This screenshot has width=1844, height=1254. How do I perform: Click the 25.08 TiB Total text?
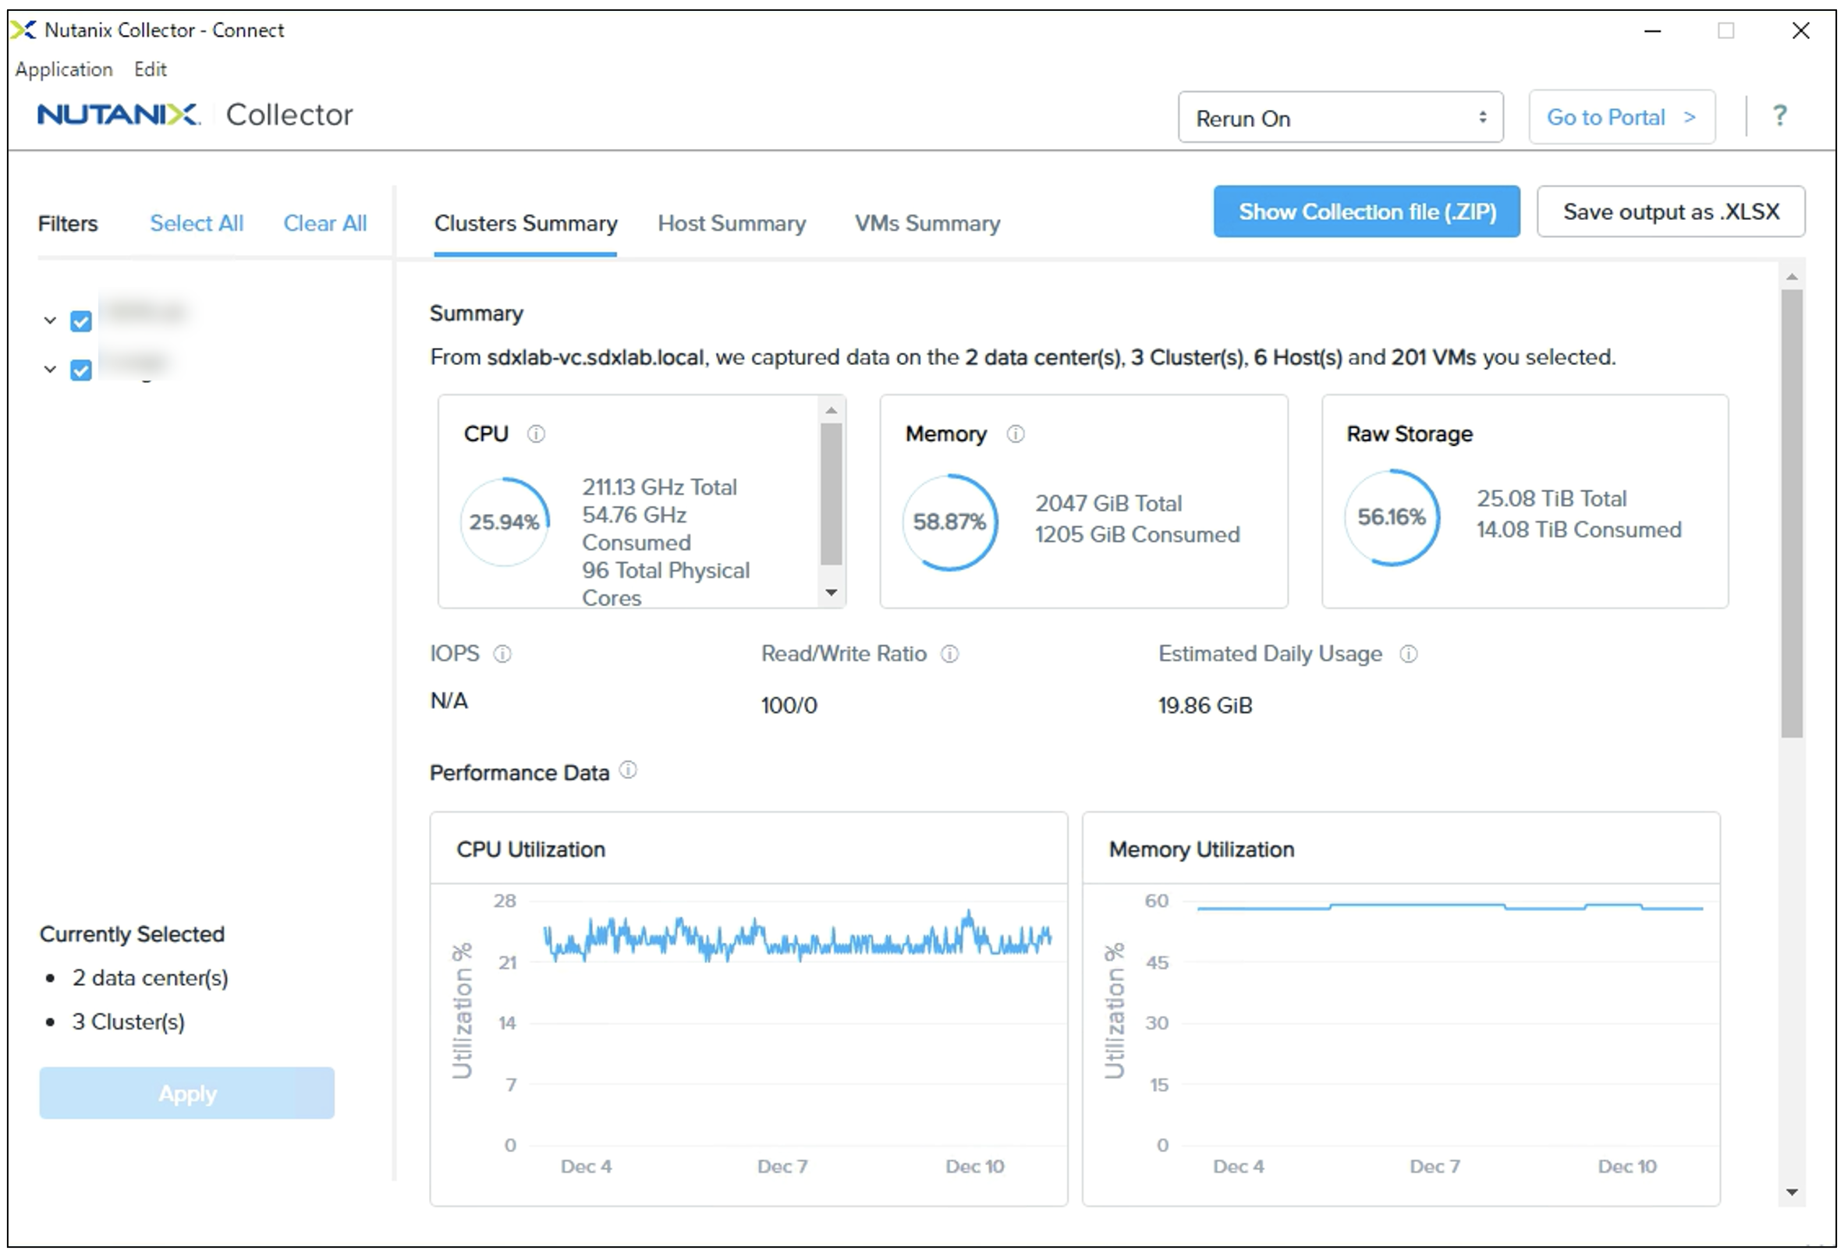1551,498
